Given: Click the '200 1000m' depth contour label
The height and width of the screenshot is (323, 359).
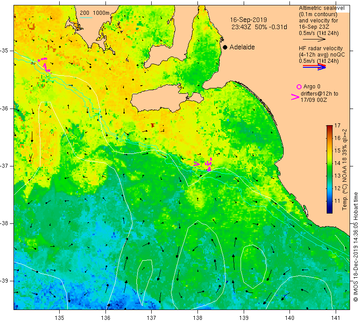Looking at the screenshot, I should pos(95,13).
